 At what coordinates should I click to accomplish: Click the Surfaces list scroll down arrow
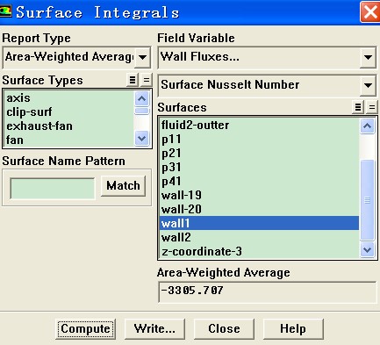point(368,250)
